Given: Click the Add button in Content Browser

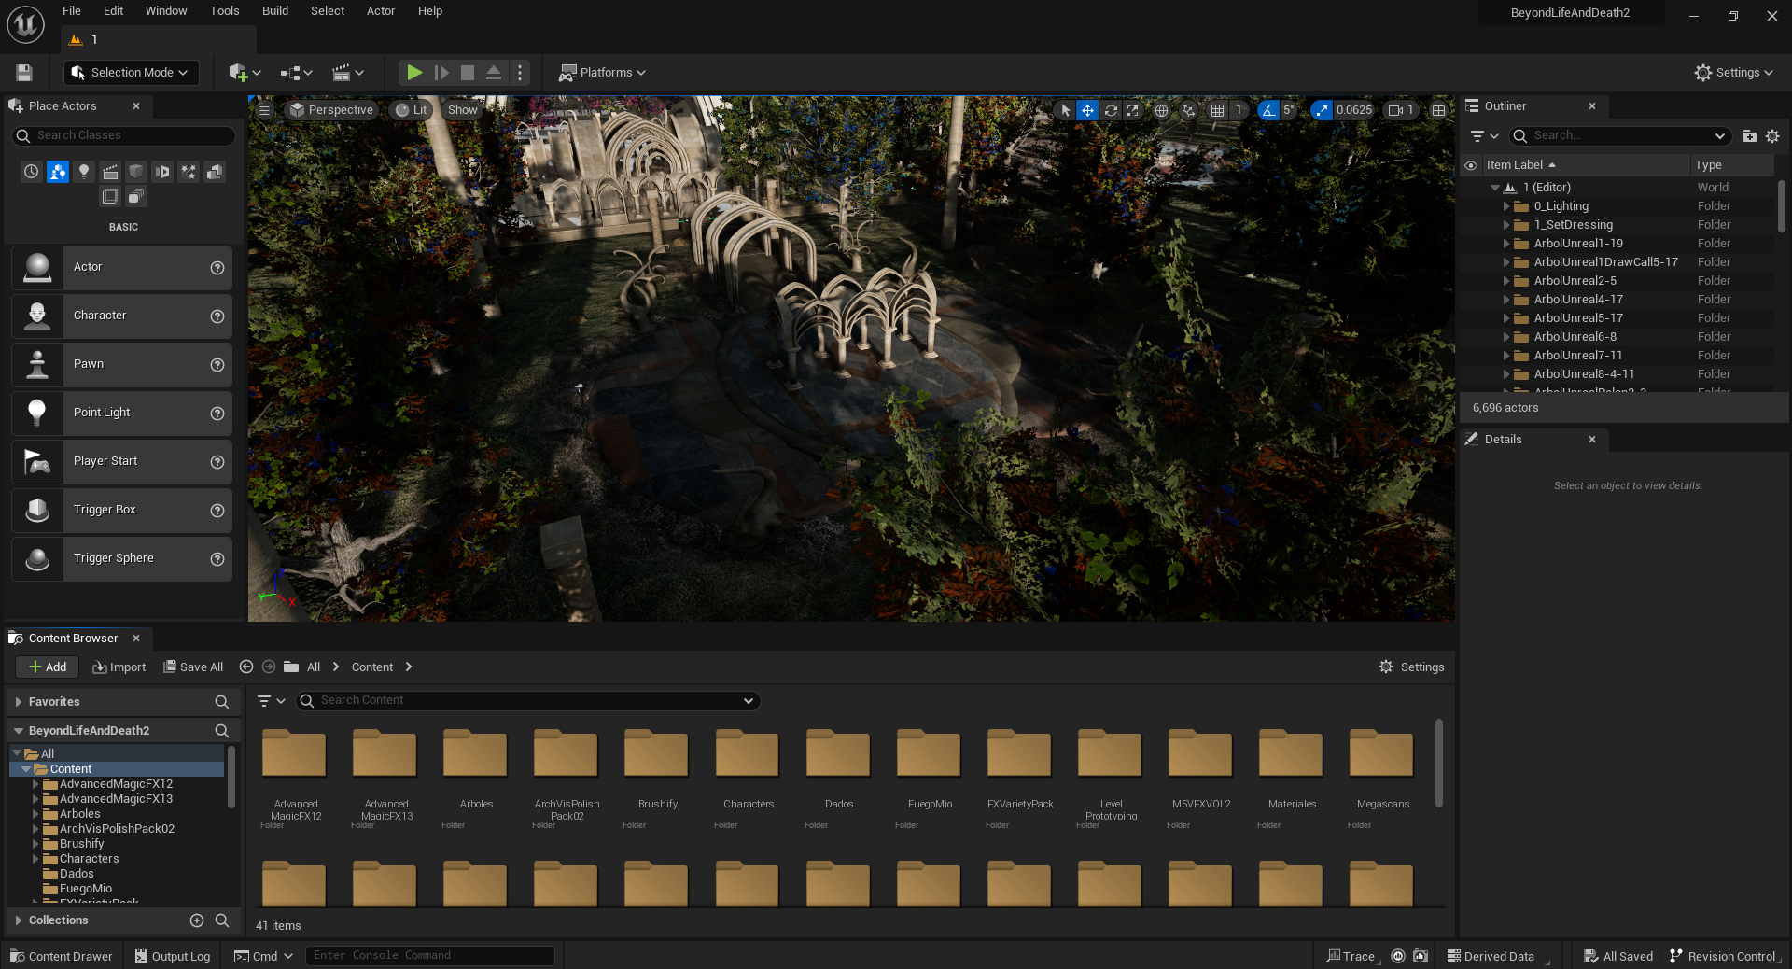Looking at the screenshot, I should point(48,667).
